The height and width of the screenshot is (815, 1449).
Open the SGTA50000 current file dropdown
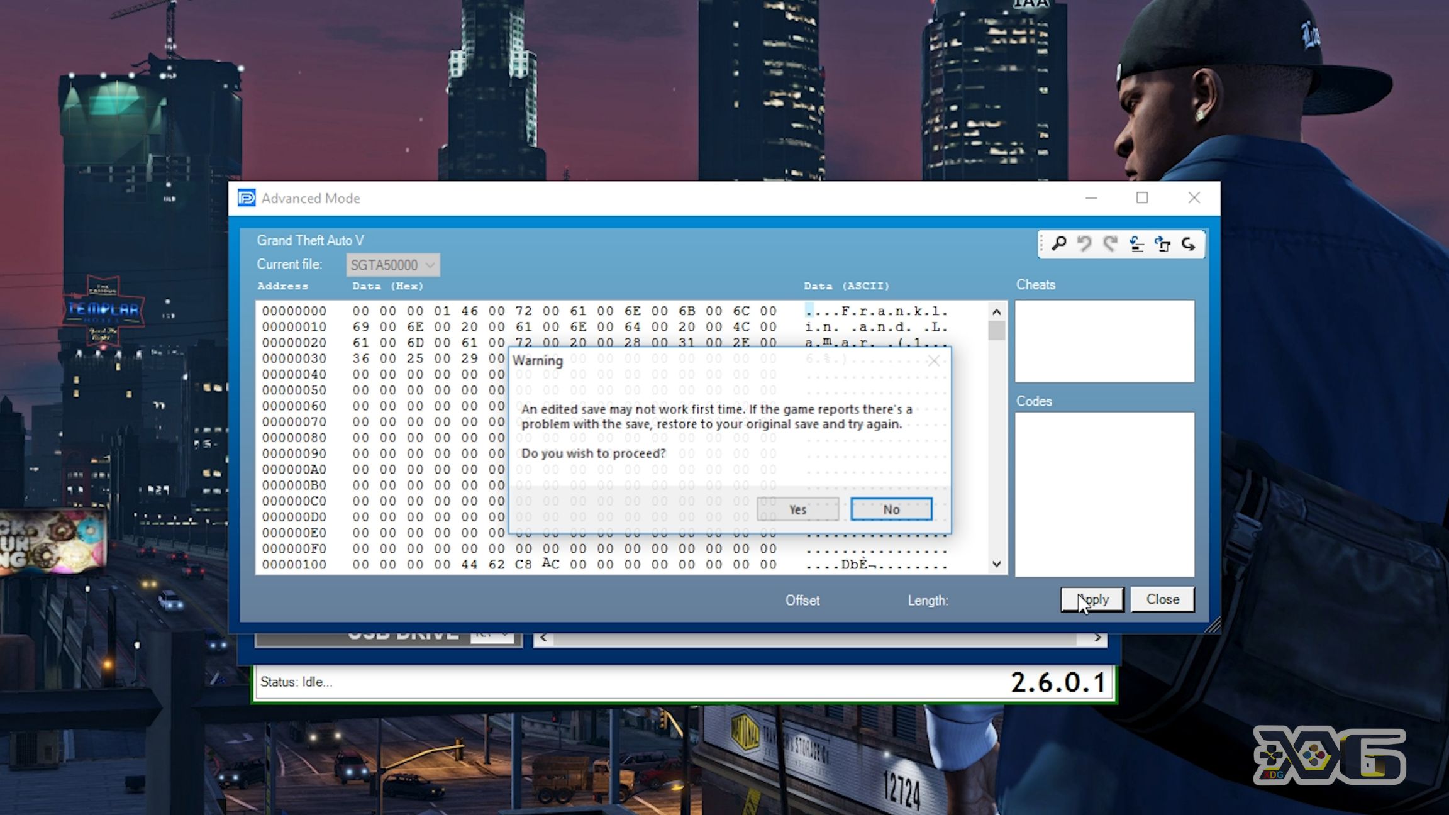[393, 265]
